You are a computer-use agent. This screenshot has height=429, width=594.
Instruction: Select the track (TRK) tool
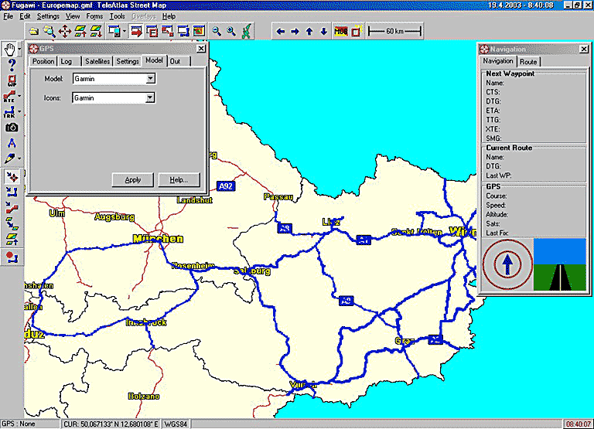(x=9, y=112)
